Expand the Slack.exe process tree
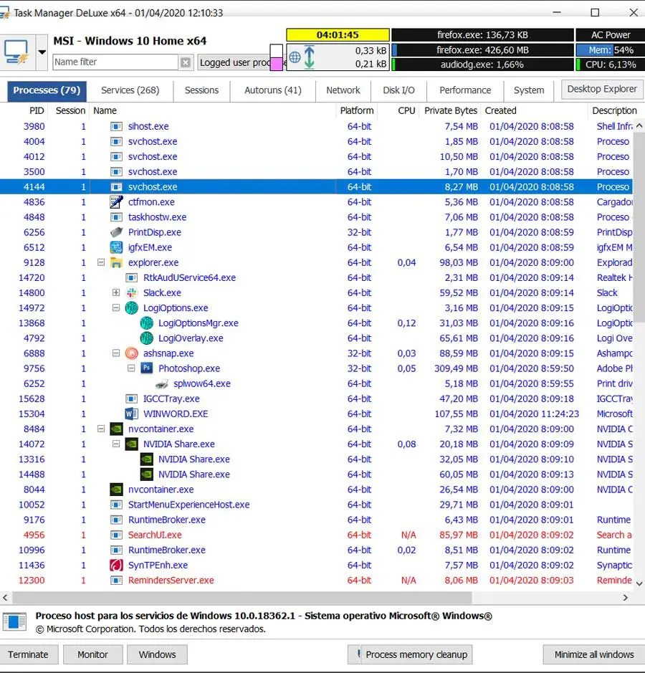Screen dimensions: 645x673 point(116,292)
